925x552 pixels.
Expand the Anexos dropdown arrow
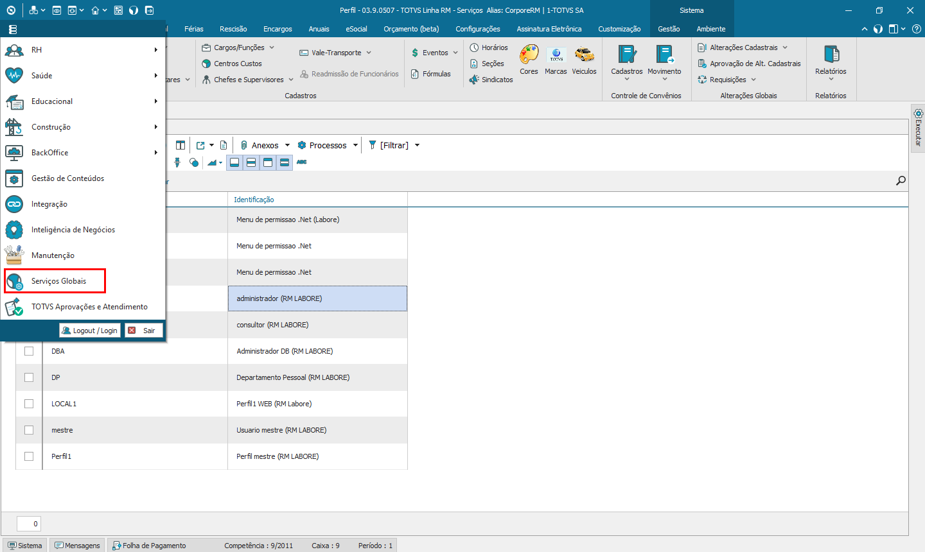(x=287, y=145)
